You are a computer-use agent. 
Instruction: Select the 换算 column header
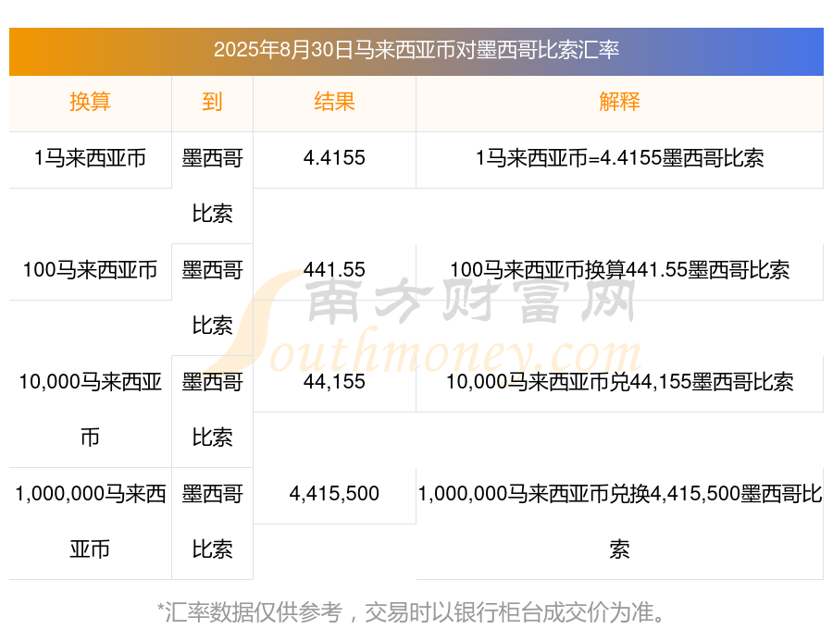point(90,101)
